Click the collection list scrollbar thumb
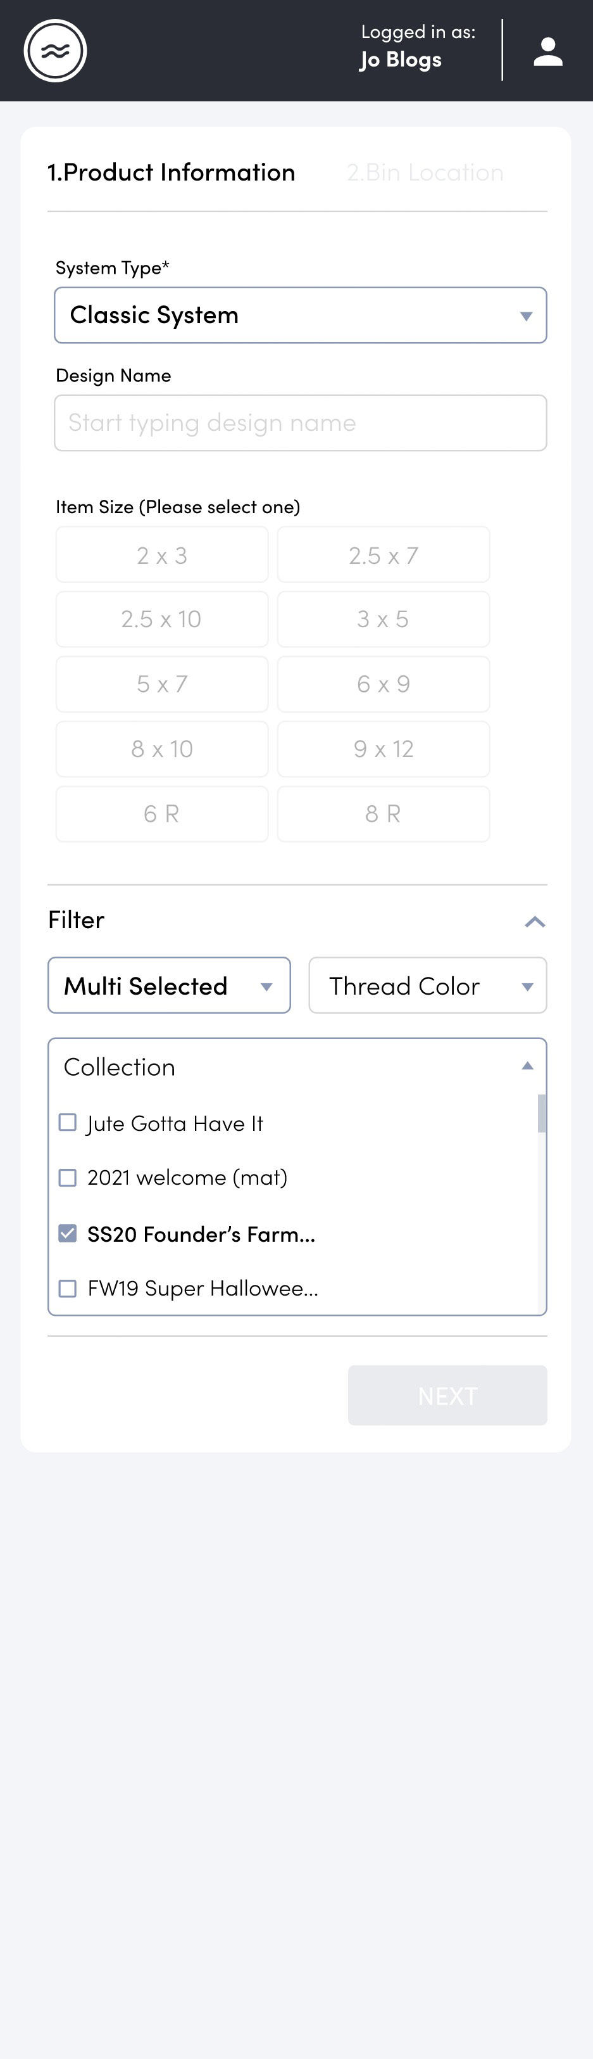Image resolution: width=593 pixels, height=2059 pixels. tap(542, 1113)
